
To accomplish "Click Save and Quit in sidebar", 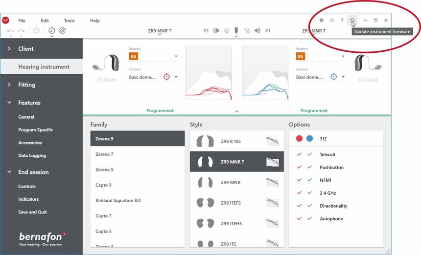I will click(32, 212).
